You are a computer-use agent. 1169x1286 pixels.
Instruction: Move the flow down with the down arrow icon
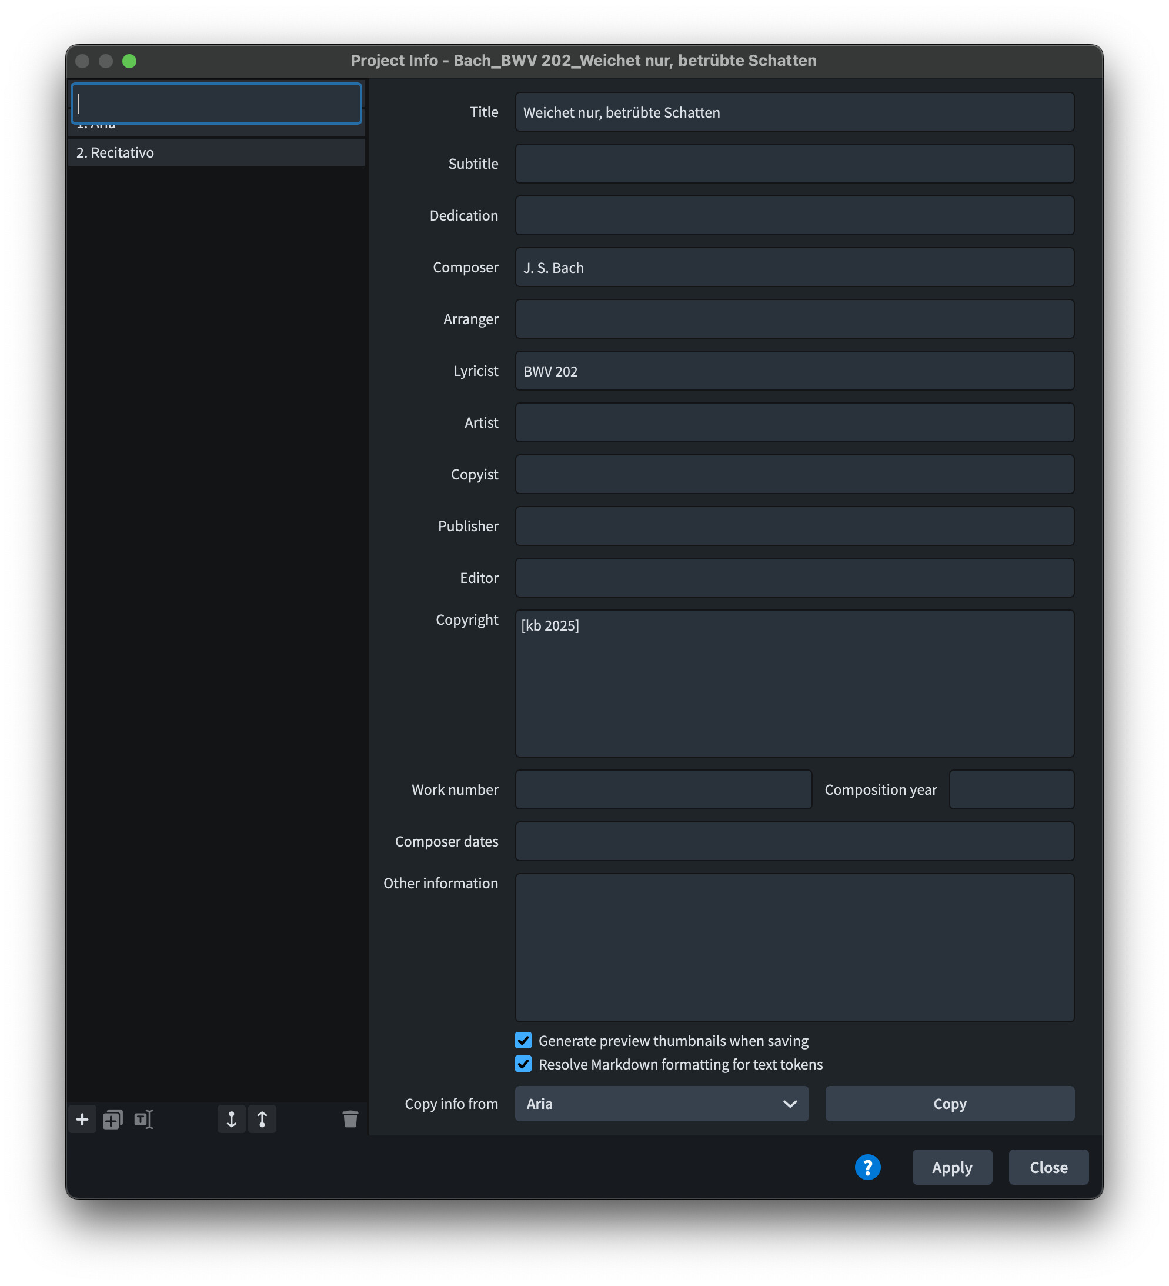click(232, 1120)
